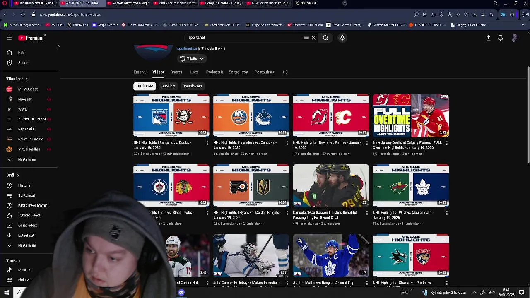Open the Tilaukset section chevron

click(26, 79)
